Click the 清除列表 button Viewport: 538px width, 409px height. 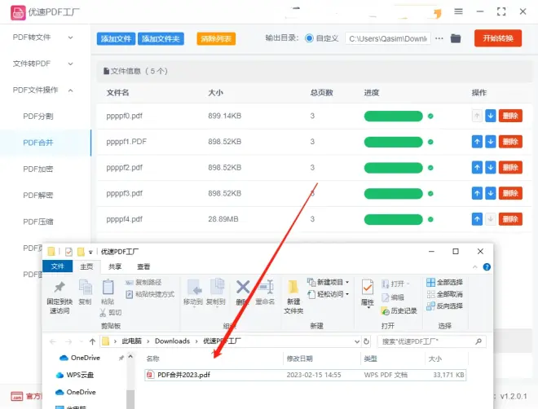pyautogui.click(x=216, y=39)
